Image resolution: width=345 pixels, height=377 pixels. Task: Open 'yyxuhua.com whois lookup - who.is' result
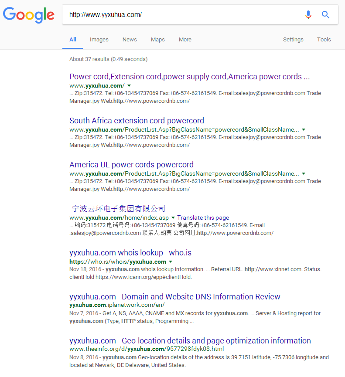click(130, 252)
